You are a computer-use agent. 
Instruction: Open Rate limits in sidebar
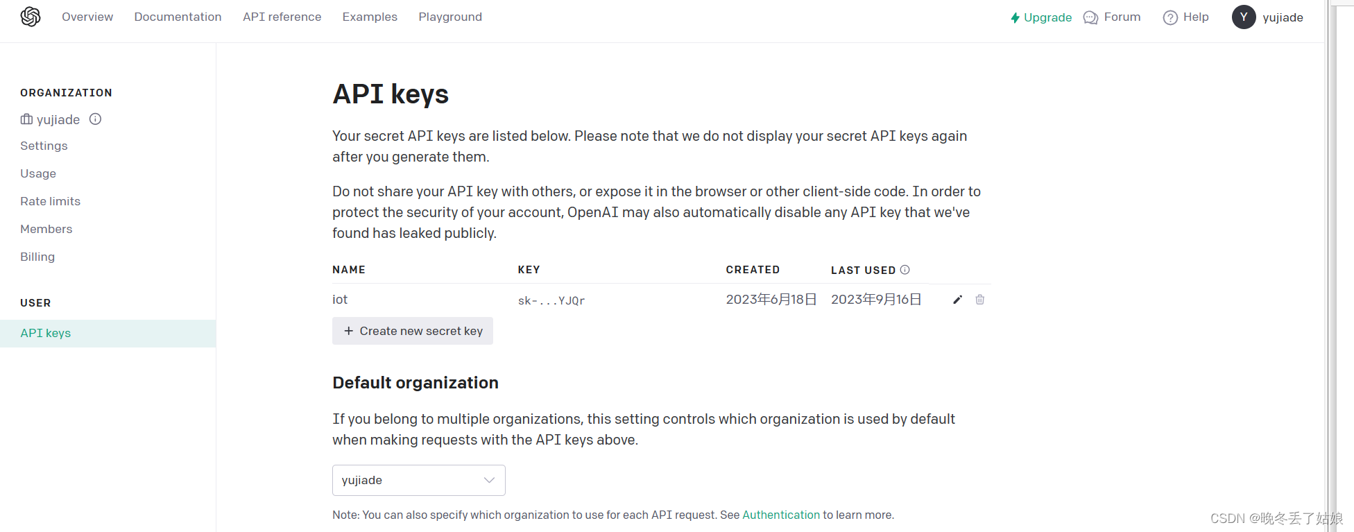pyautogui.click(x=50, y=201)
